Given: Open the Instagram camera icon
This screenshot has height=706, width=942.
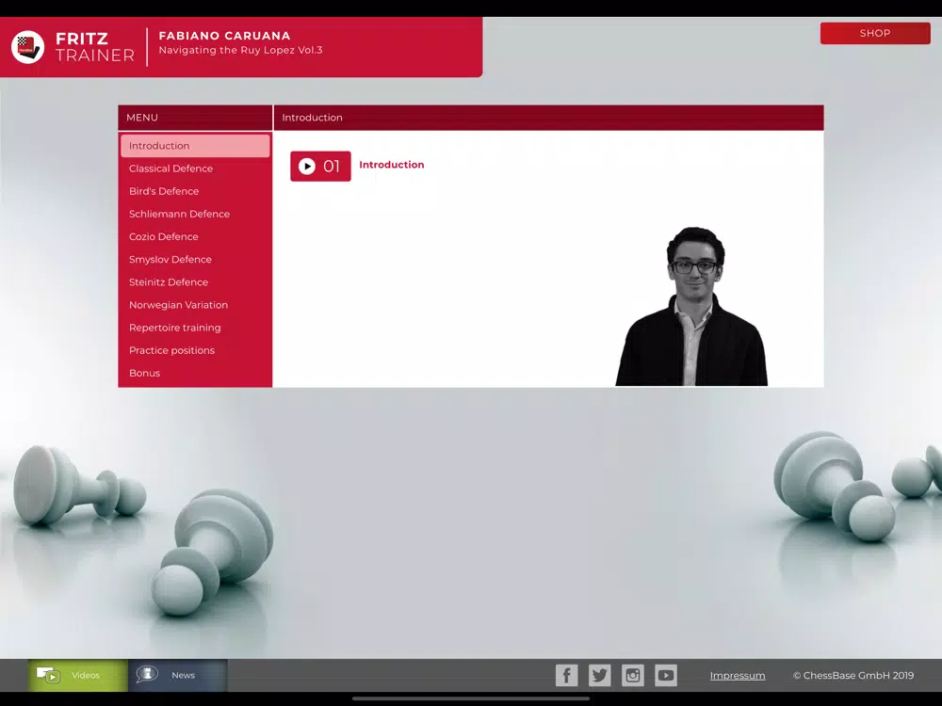Looking at the screenshot, I should [633, 675].
